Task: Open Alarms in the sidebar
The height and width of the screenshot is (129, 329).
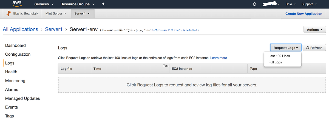Action: [x=12, y=89]
